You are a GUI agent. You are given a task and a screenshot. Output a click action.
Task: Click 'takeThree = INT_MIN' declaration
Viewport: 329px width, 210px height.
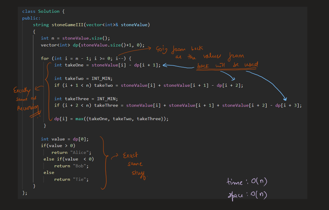coord(88,99)
